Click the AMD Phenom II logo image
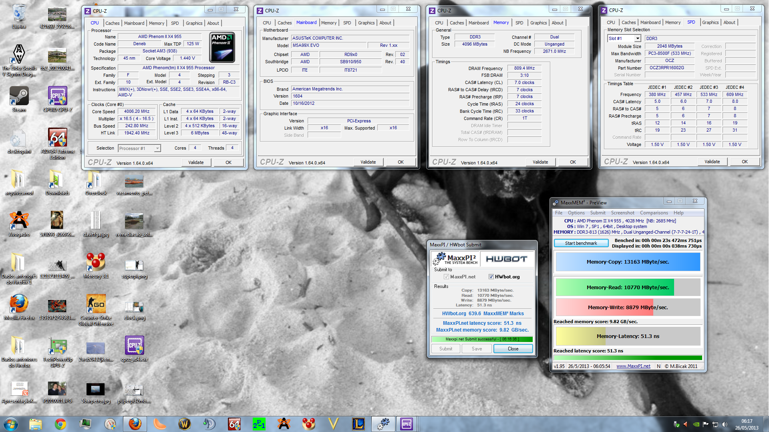This screenshot has height=432, width=769. [x=222, y=47]
